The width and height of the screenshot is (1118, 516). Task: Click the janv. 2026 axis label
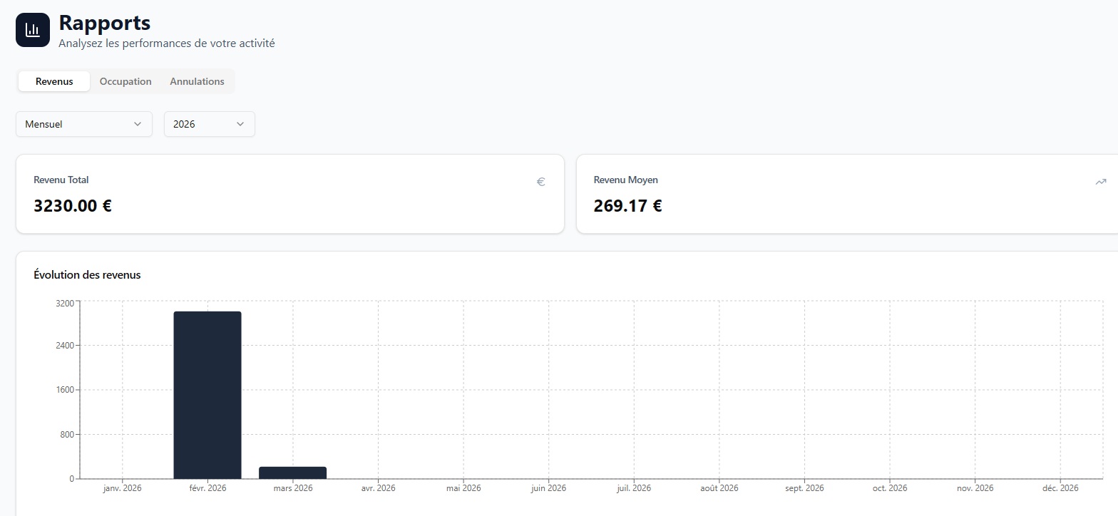click(x=123, y=488)
